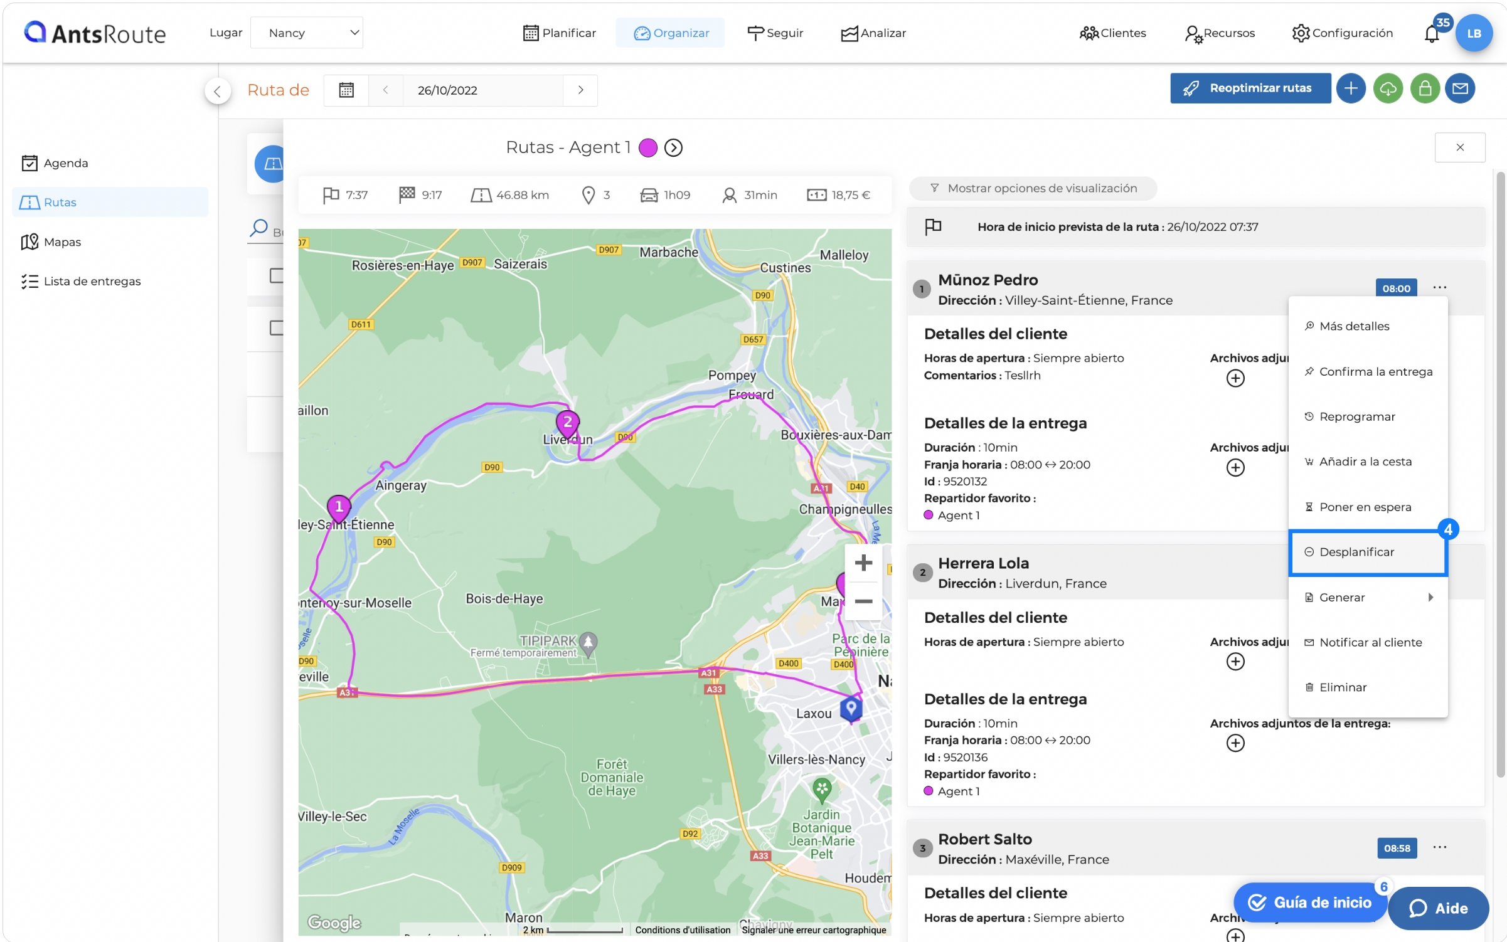Add client attachment for Mūnoz Pedro
1507x942 pixels.
pyautogui.click(x=1235, y=378)
